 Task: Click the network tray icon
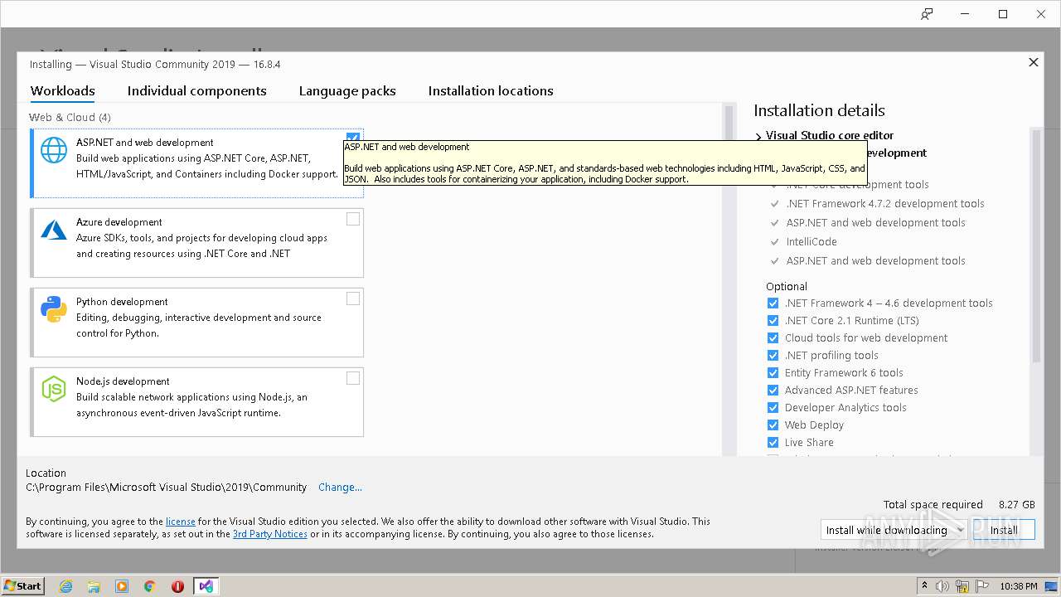pyautogui.click(x=963, y=586)
